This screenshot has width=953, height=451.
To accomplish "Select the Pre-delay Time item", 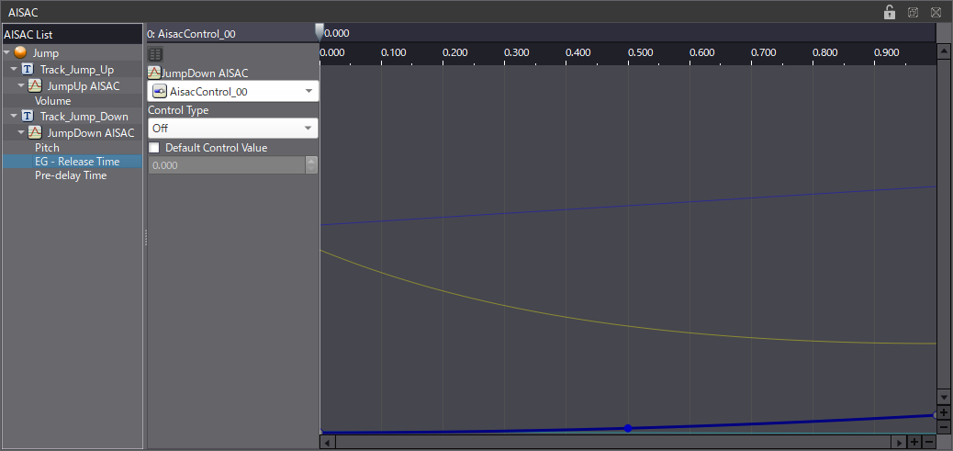I will point(71,175).
